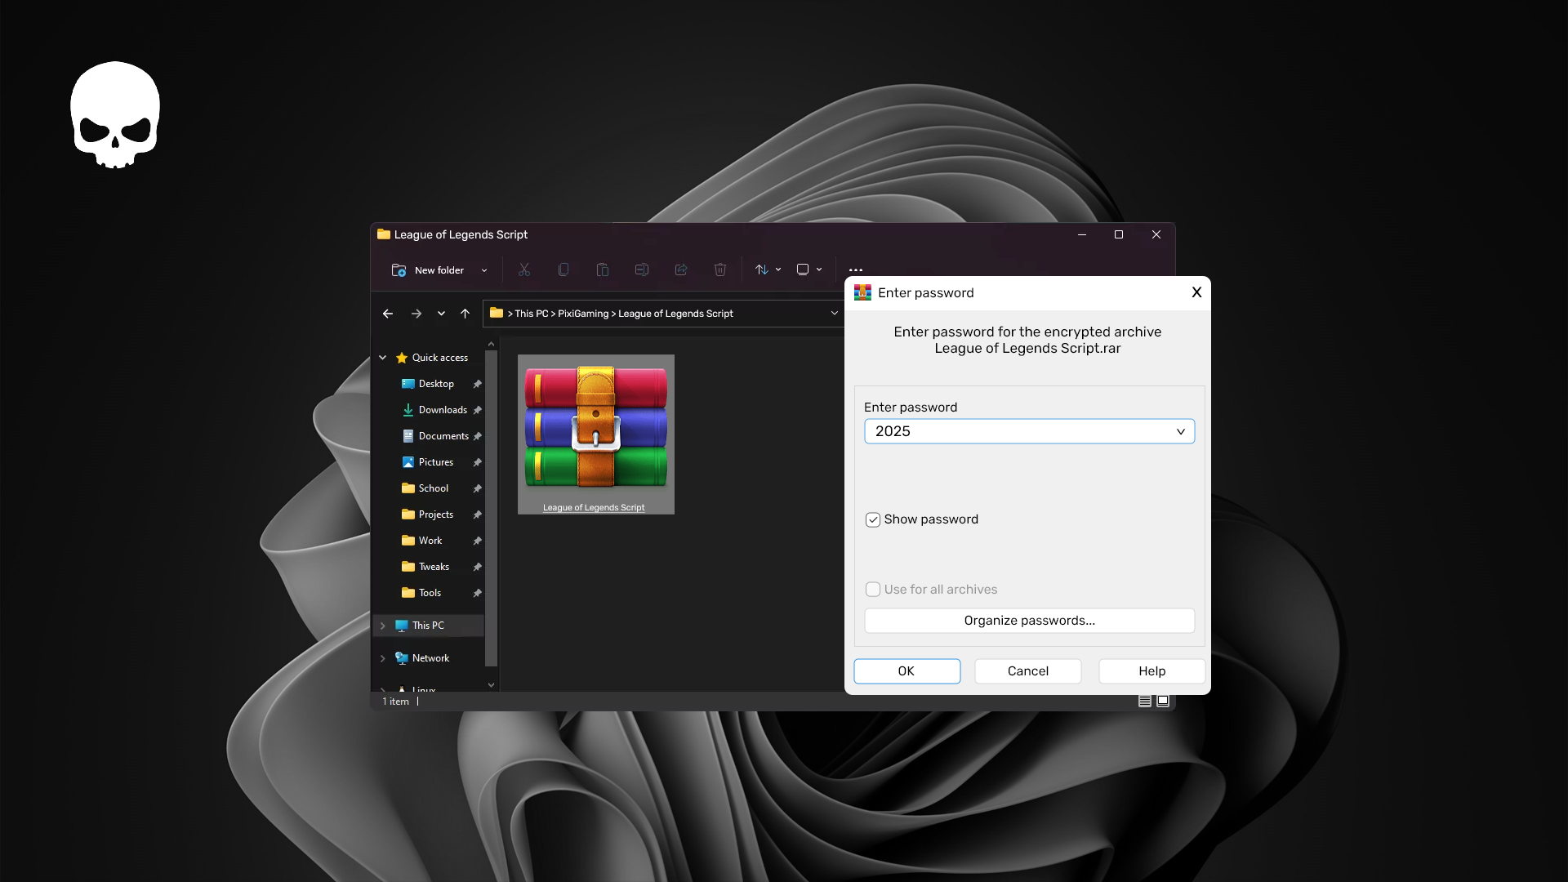This screenshot has height=882, width=1568.
Task: Switch to large thumbnails view
Action: 1163,701
